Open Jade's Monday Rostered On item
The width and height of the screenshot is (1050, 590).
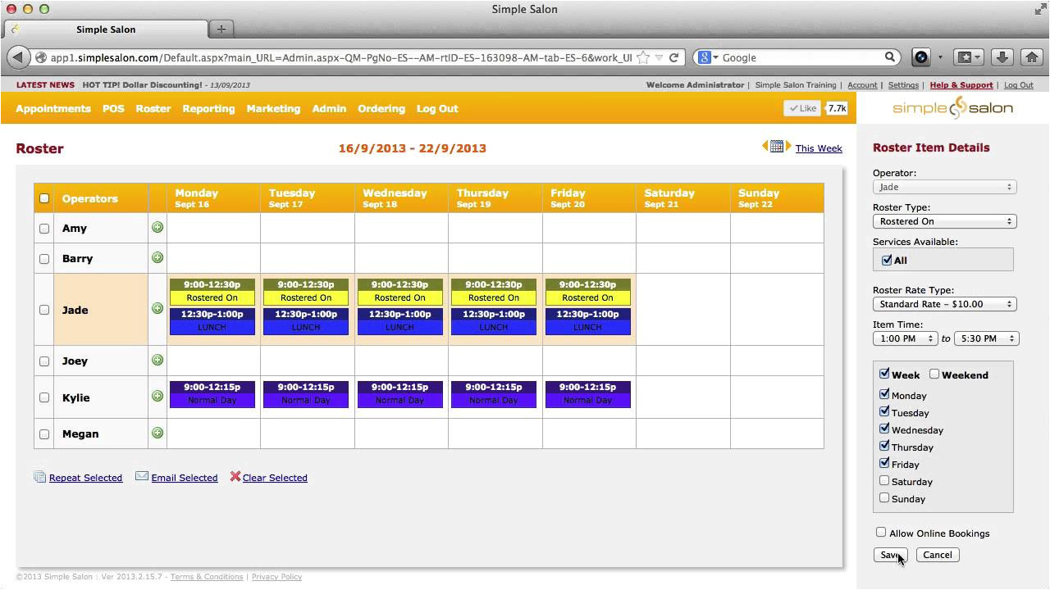point(212,292)
